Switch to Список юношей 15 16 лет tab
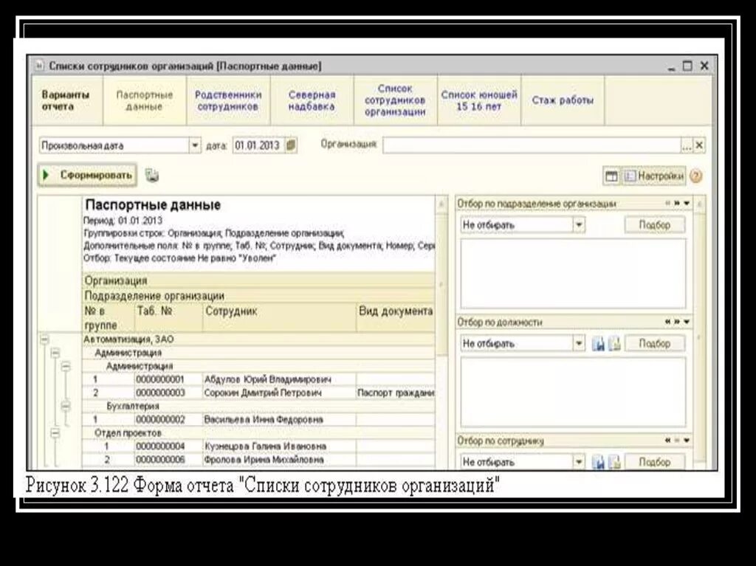756x566 pixels. pyautogui.click(x=479, y=101)
